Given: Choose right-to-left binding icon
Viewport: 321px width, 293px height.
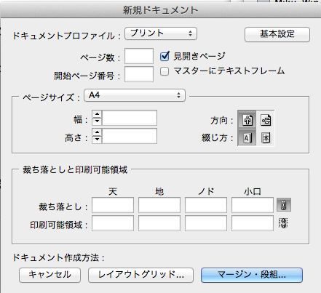Looking at the screenshot, I should tap(266, 137).
